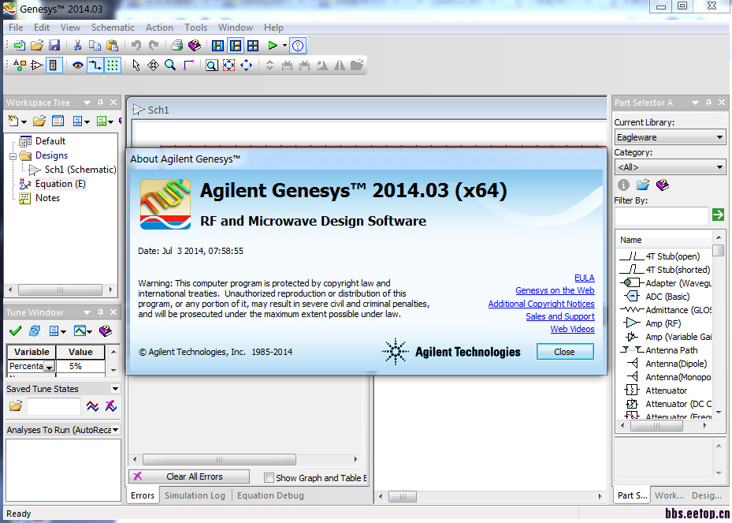Open the Genesys on the Web link
Image resolution: width=732 pixels, height=523 pixels.
(x=555, y=290)
